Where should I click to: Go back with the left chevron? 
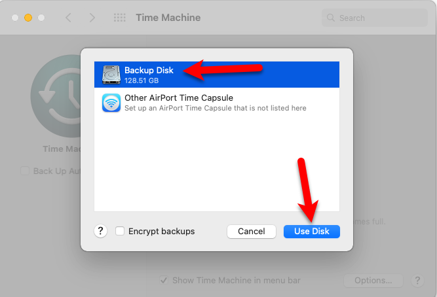[x=68, y=18]
